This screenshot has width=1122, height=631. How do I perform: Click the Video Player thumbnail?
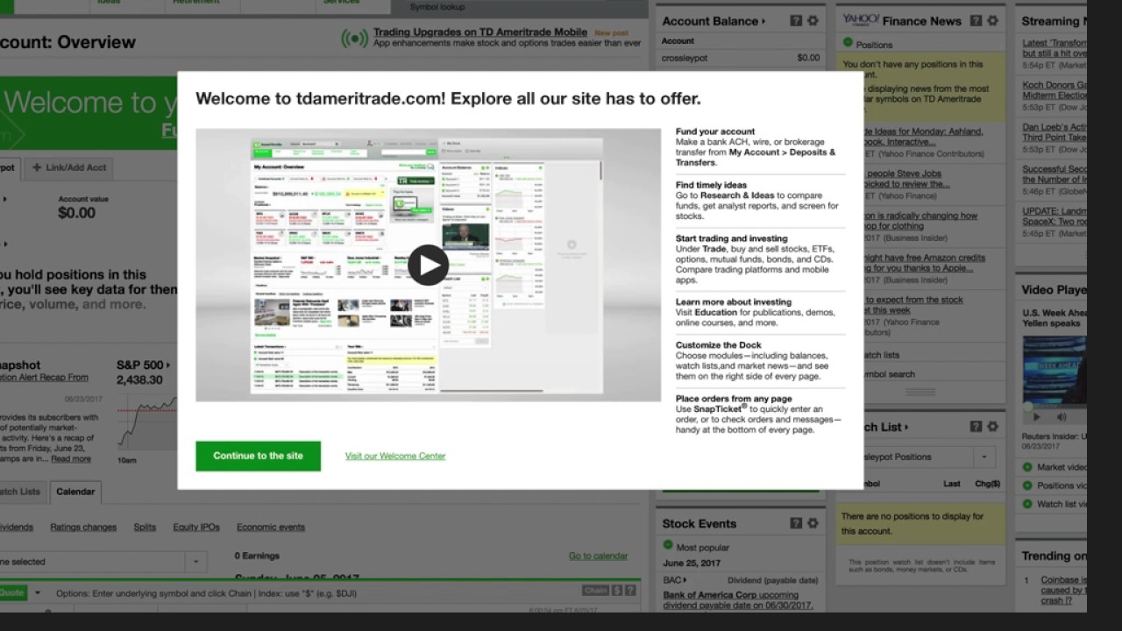point(1055,368)
